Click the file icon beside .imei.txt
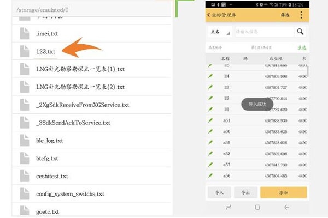Image resolution: width=328 pixels, height=218 pixels. pos(25,33)
